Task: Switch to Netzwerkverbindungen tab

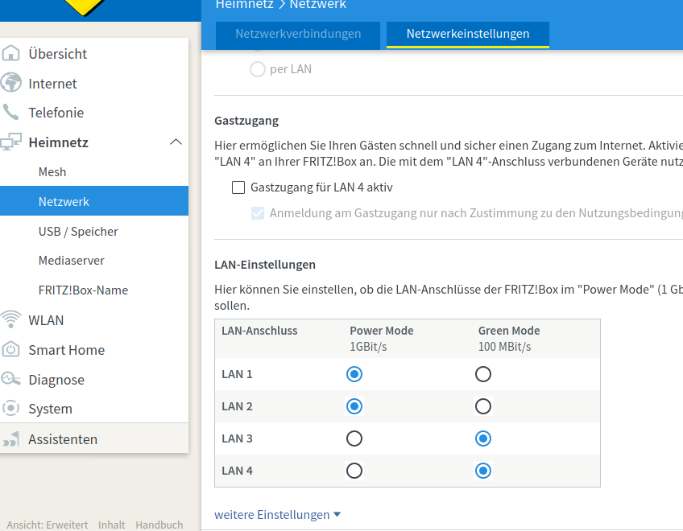Action: click(298, 34)
